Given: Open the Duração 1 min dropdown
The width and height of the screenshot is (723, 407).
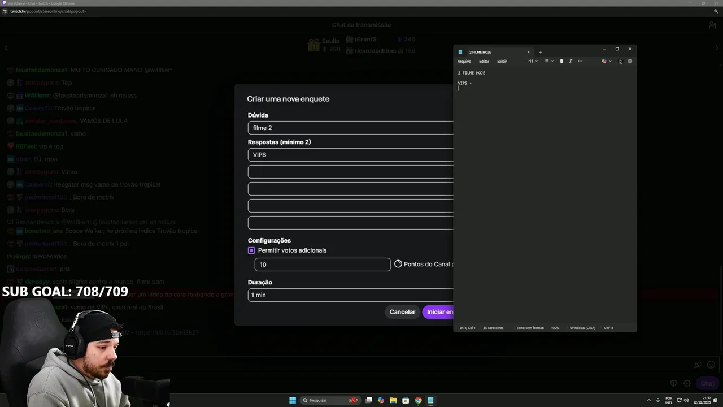Looking at the screenshot, I should [x=350, y=295].
